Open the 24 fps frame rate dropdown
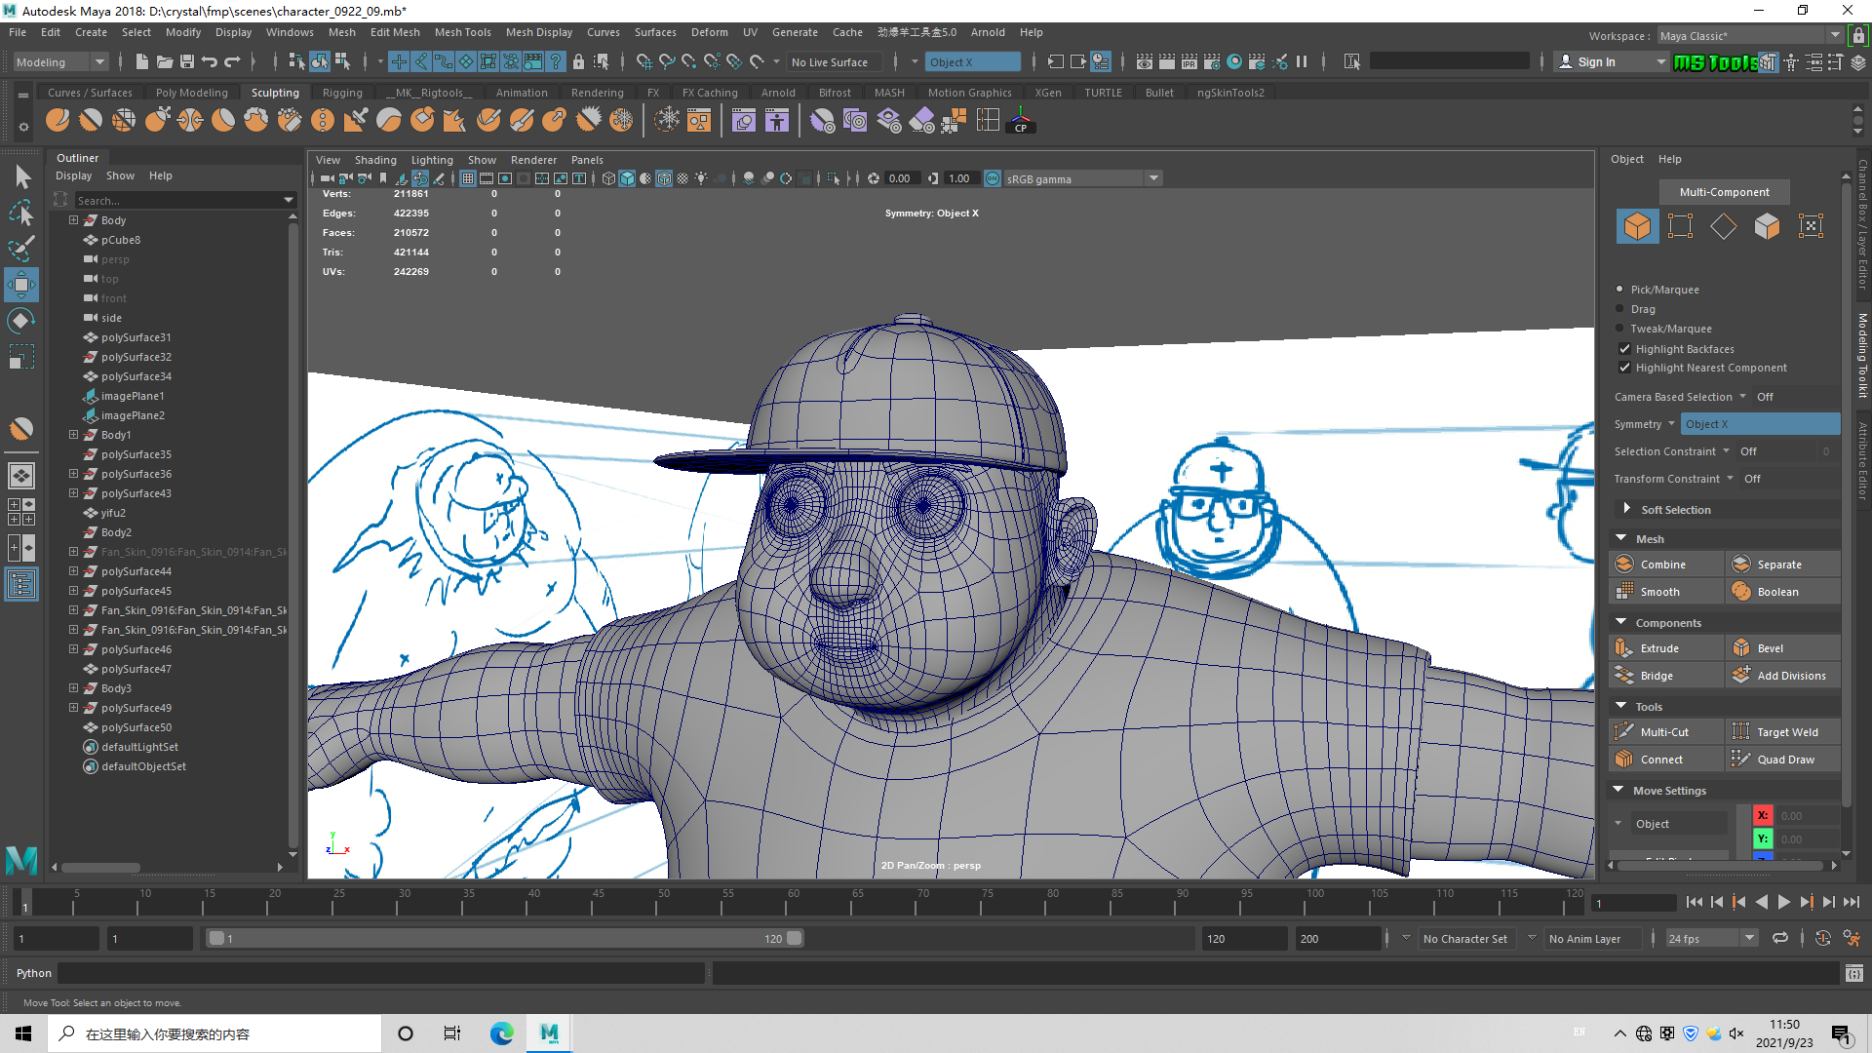This screenshot has width=1872, height=1053. [1711, 938]
